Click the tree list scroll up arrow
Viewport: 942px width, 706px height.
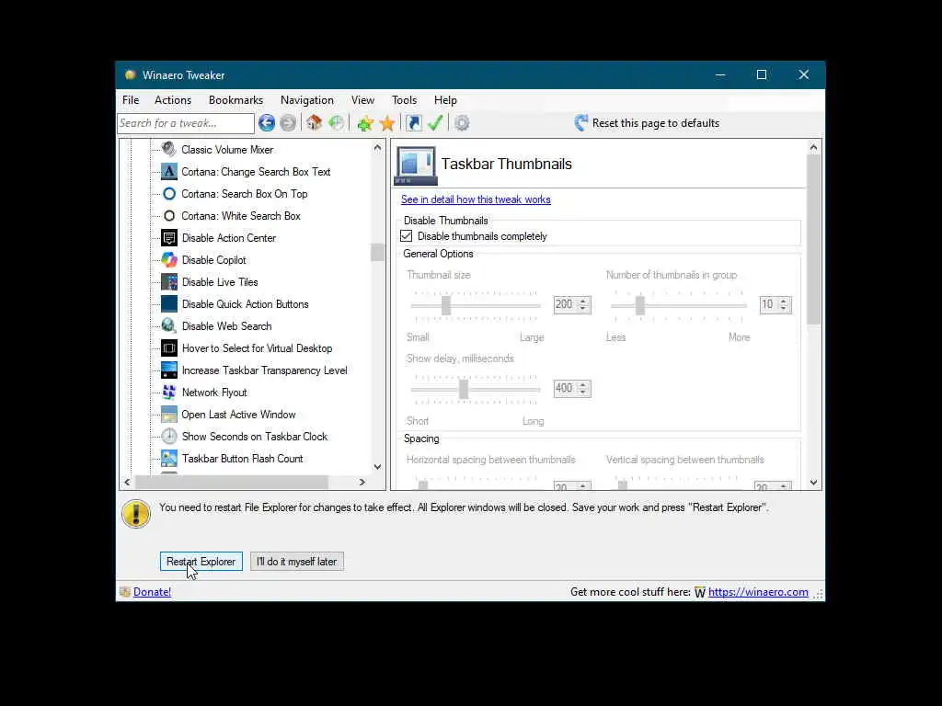coord(377,147)
